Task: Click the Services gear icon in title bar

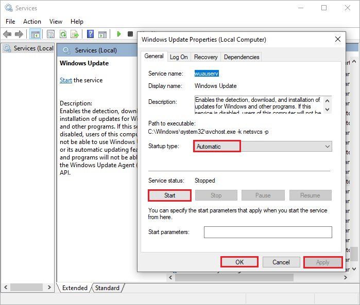Action: (9, 8)
